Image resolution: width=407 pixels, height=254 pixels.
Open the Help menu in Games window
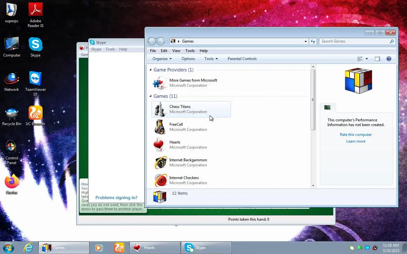coord(203,51)
